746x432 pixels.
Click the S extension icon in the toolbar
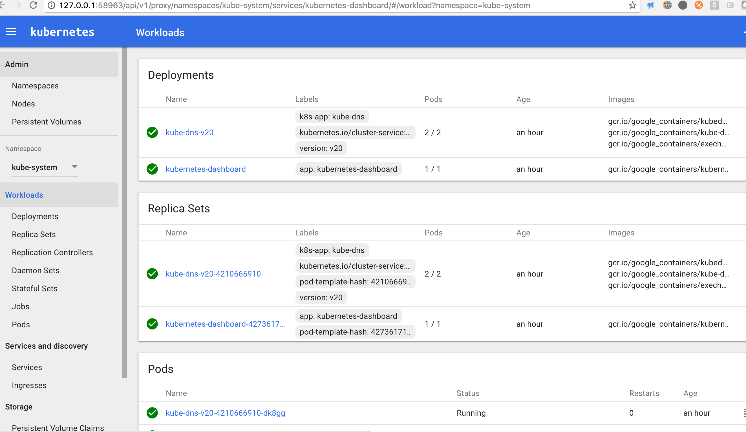[x=714, y=5]
